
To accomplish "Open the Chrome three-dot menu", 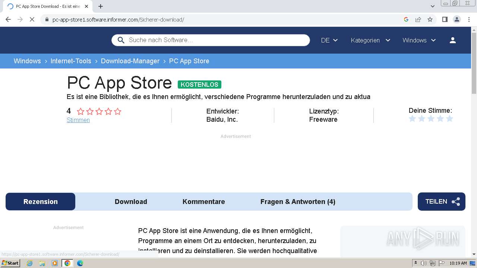I will (x=469, y=19).
